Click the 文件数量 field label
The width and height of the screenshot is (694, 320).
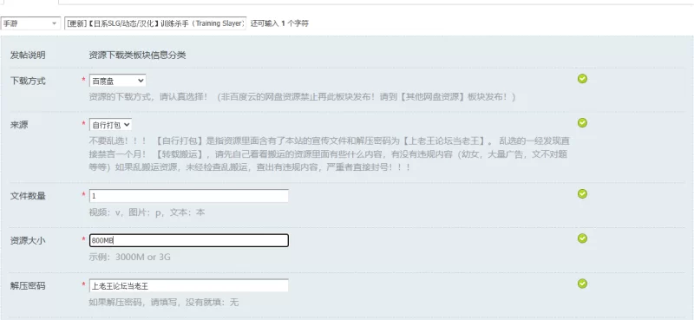pos(28,196)
